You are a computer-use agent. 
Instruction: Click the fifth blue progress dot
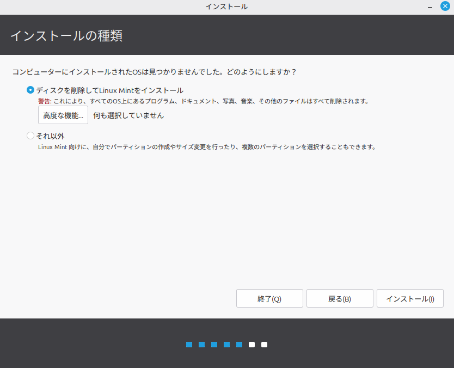(x=239, y=345)
